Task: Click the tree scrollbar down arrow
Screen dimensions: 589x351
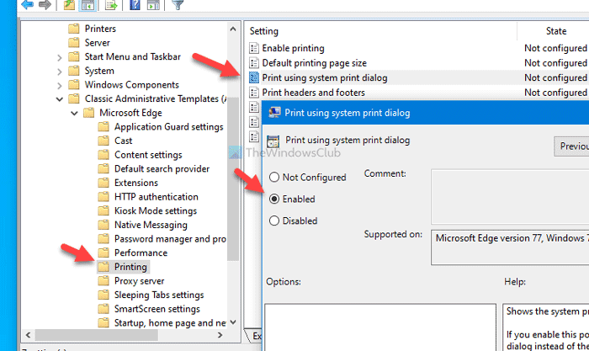Action: [x=233, y=322]
